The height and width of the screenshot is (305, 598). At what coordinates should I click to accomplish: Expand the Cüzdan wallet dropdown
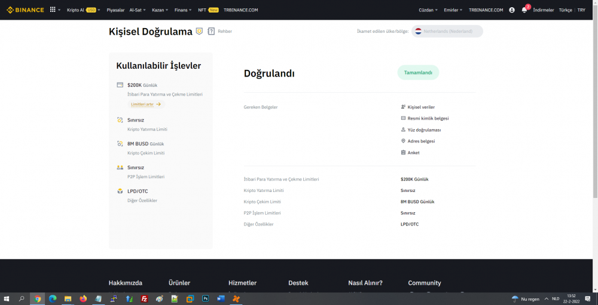tap(428, 10)
